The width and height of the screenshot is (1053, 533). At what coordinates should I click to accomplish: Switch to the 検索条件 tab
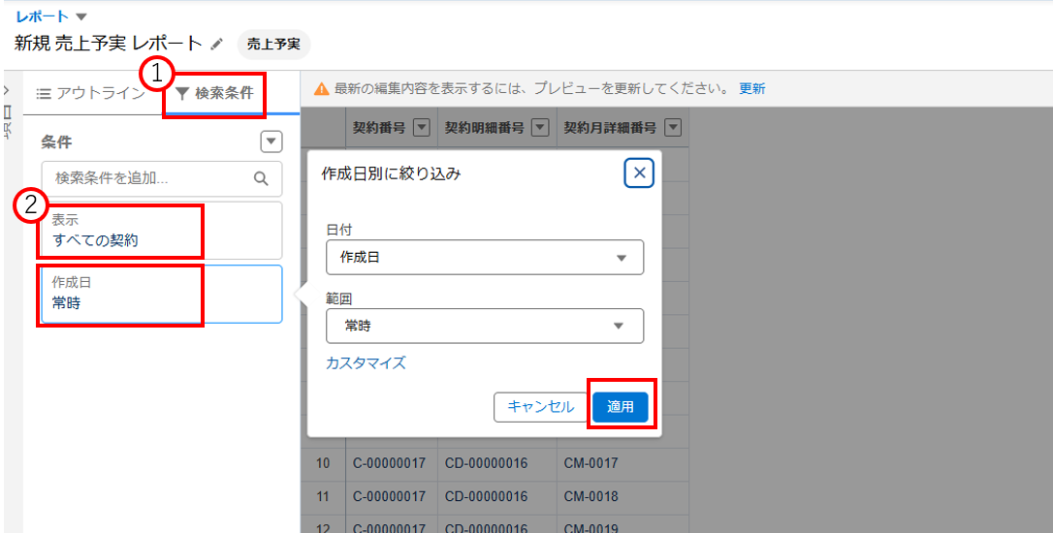point(214,93)
